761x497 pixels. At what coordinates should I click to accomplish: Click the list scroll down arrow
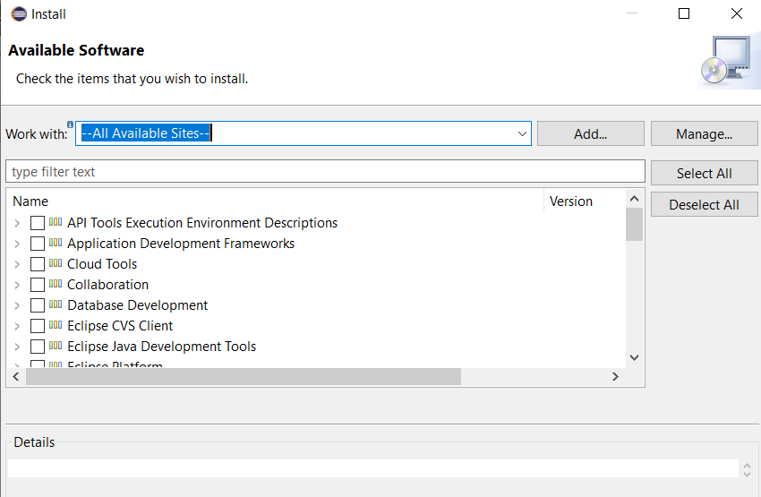(x=635, y=357)
